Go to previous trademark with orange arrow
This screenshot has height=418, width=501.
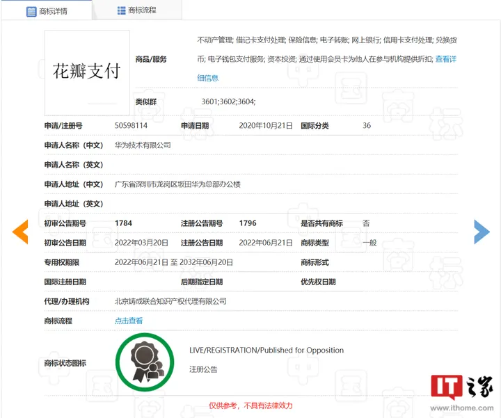tap(20, 232)
